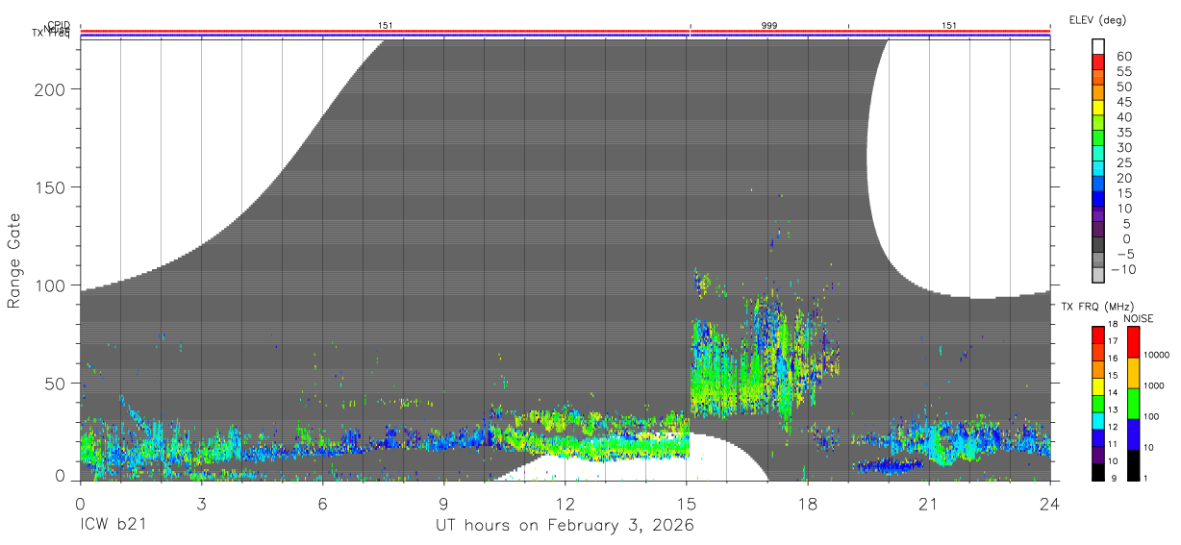Click the '30' label on ELEV colorbar
Screen dimensions: 1181x545
click(x=1122, y=148)
